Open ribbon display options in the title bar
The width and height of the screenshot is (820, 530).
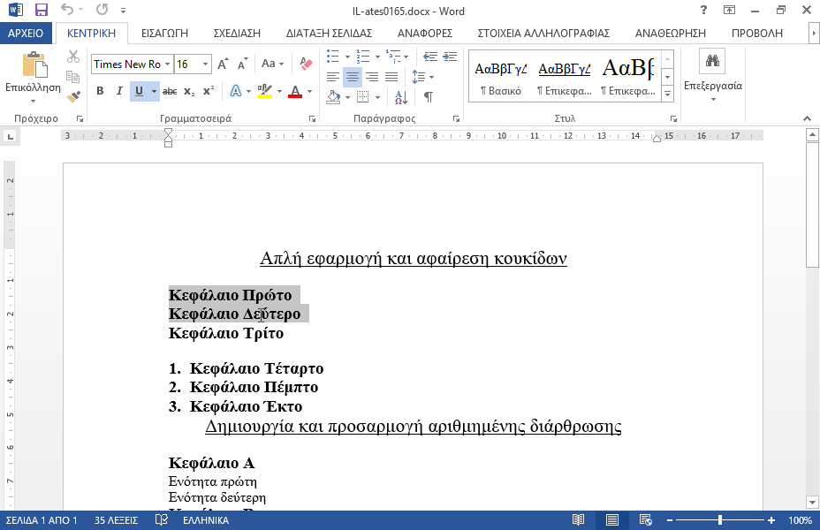click(x=729, y=10)
